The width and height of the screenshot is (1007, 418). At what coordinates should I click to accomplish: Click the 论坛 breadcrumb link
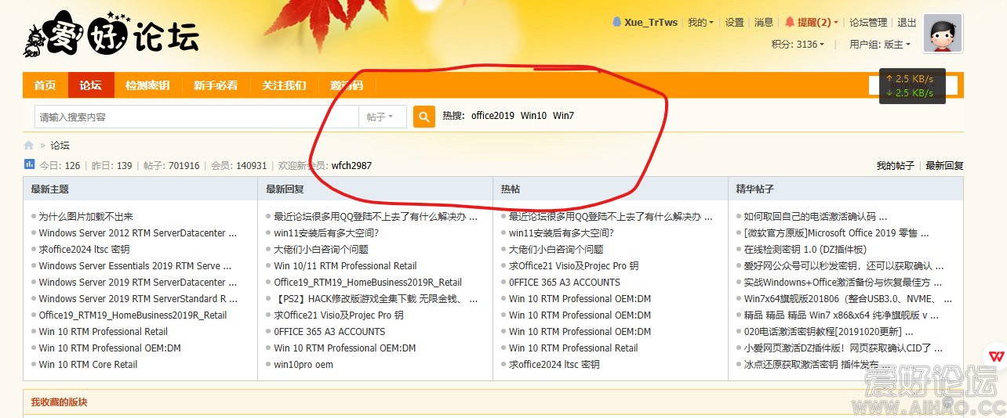(x=60, y=146)
